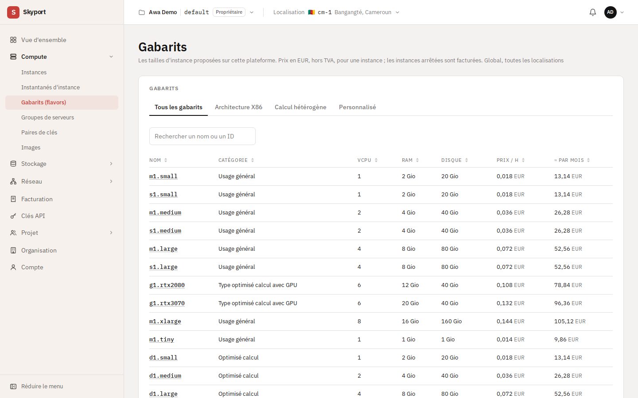Click the 105,12 EUR monthly price

[x=570, y=321]
